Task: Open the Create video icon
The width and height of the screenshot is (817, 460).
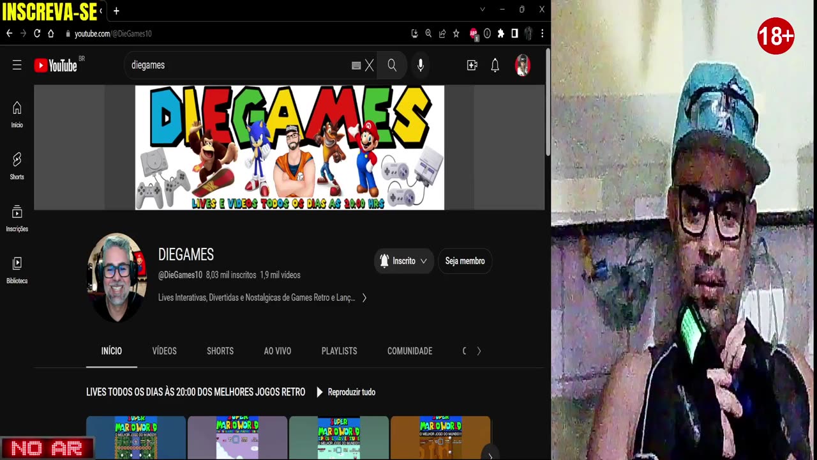Action: pyautogui.click(x=472, y=65)
